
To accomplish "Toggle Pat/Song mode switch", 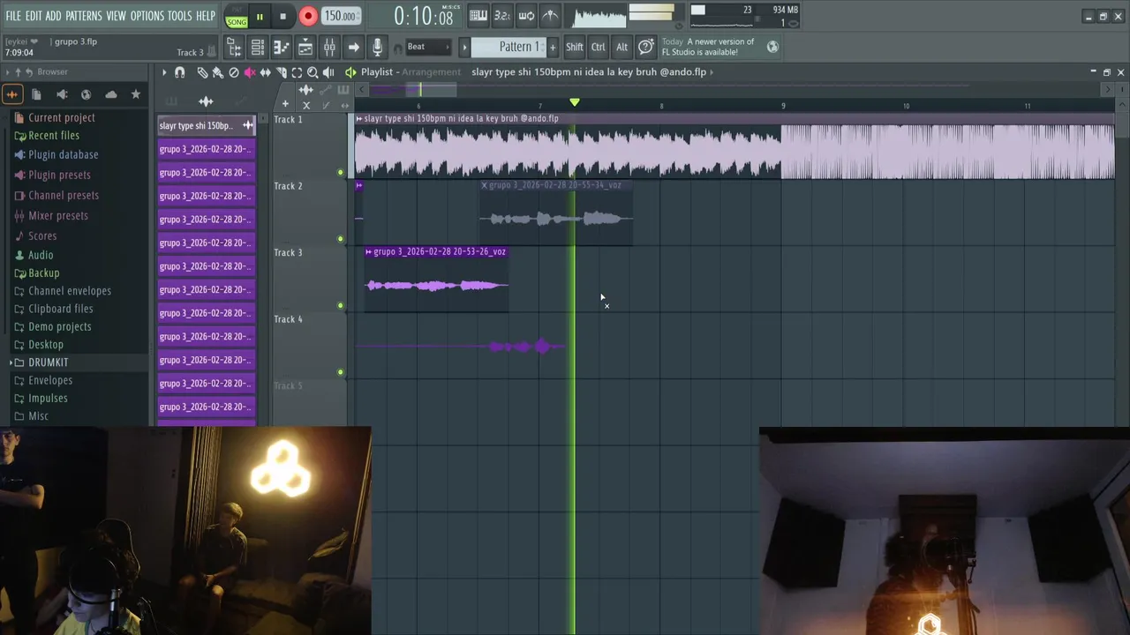I will coord(237,16).
